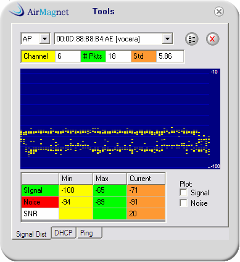Close the AirMagnet Tools window
This screenshot has height=262, width=240.
(219, 12)
